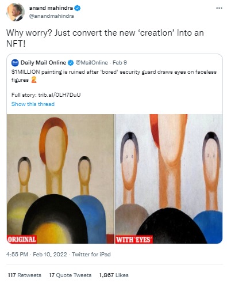Click Daily Mail Online's verified badge
227x284 pixels.
tap(71, 63)
